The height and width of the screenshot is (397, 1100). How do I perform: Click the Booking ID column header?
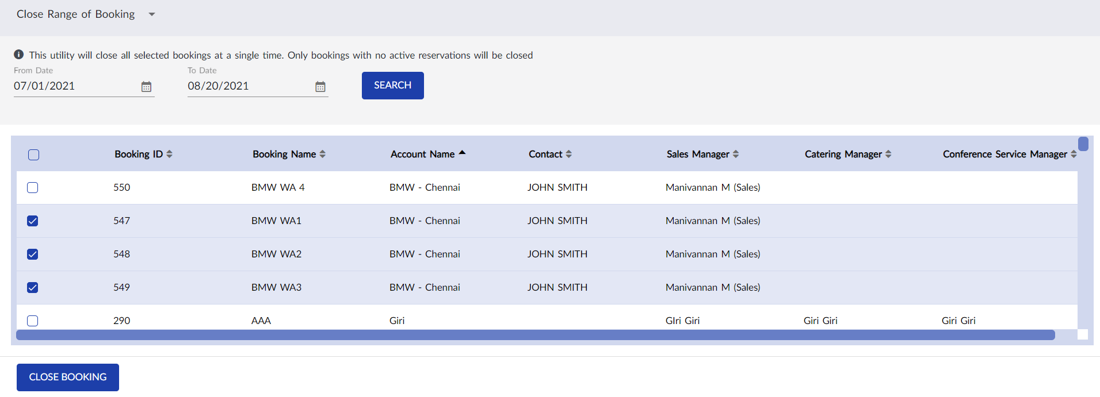coord(139,154)
